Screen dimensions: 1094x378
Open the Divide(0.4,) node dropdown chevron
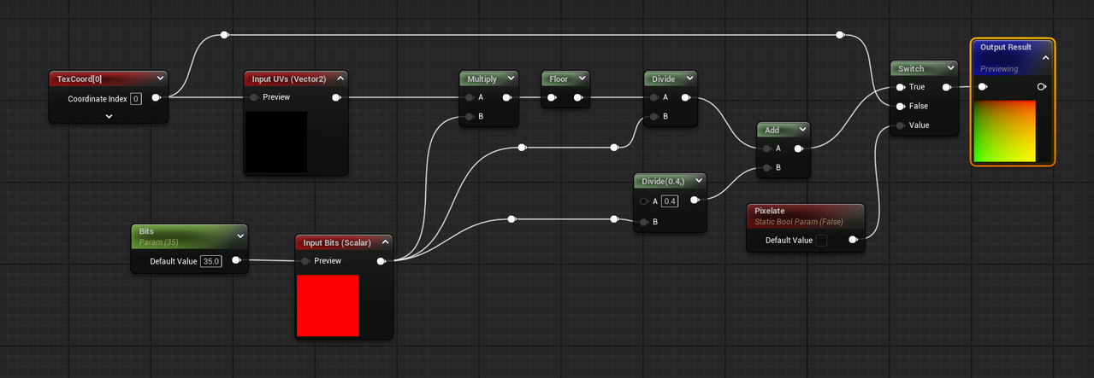[699, 181]
